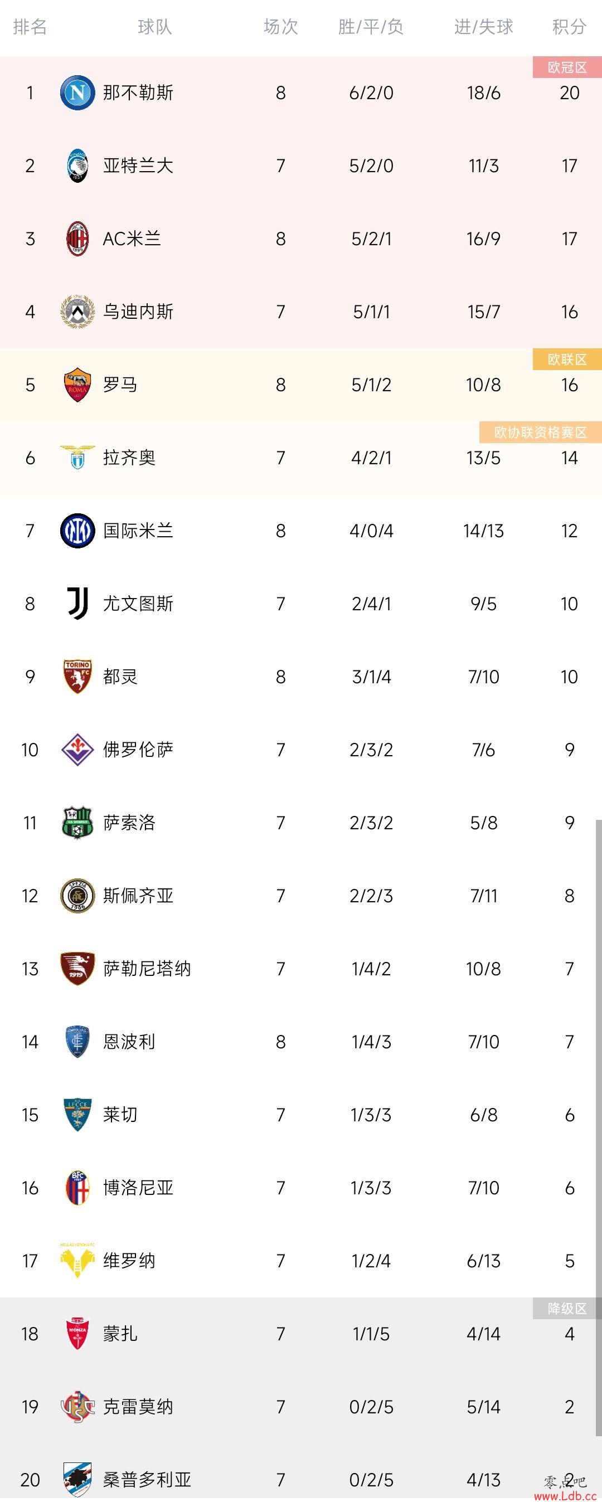Screen dimensions: 602x1502
Task: Click the Juventus J logo
Action: (77, 604)
